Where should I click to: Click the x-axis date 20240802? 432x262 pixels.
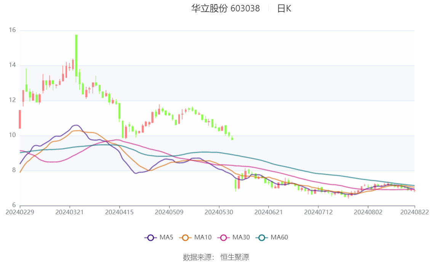tap(368, 212)
